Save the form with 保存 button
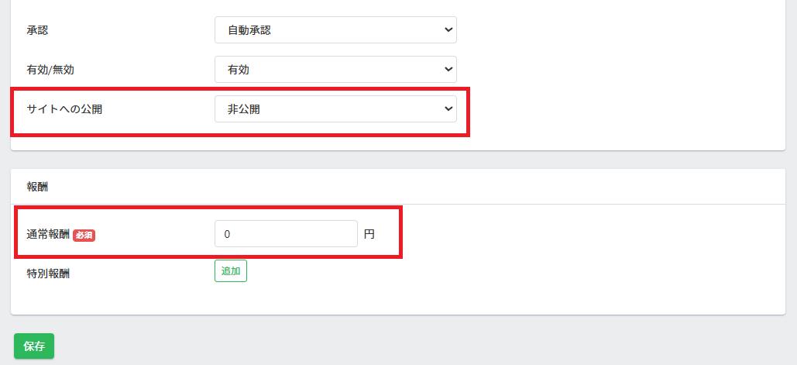This screenshot has height=365, width=797. [34, 346]
